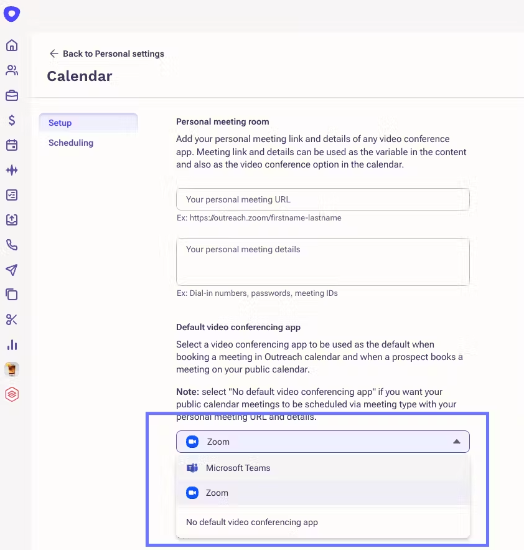Select the Conversations waveform icon
This screenshot has height=550, width=524.
pyautogui.click(x=12, y=170)
